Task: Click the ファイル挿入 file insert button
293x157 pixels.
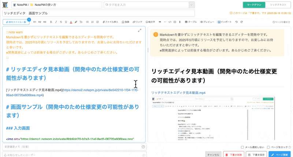Action: (111, 22)
